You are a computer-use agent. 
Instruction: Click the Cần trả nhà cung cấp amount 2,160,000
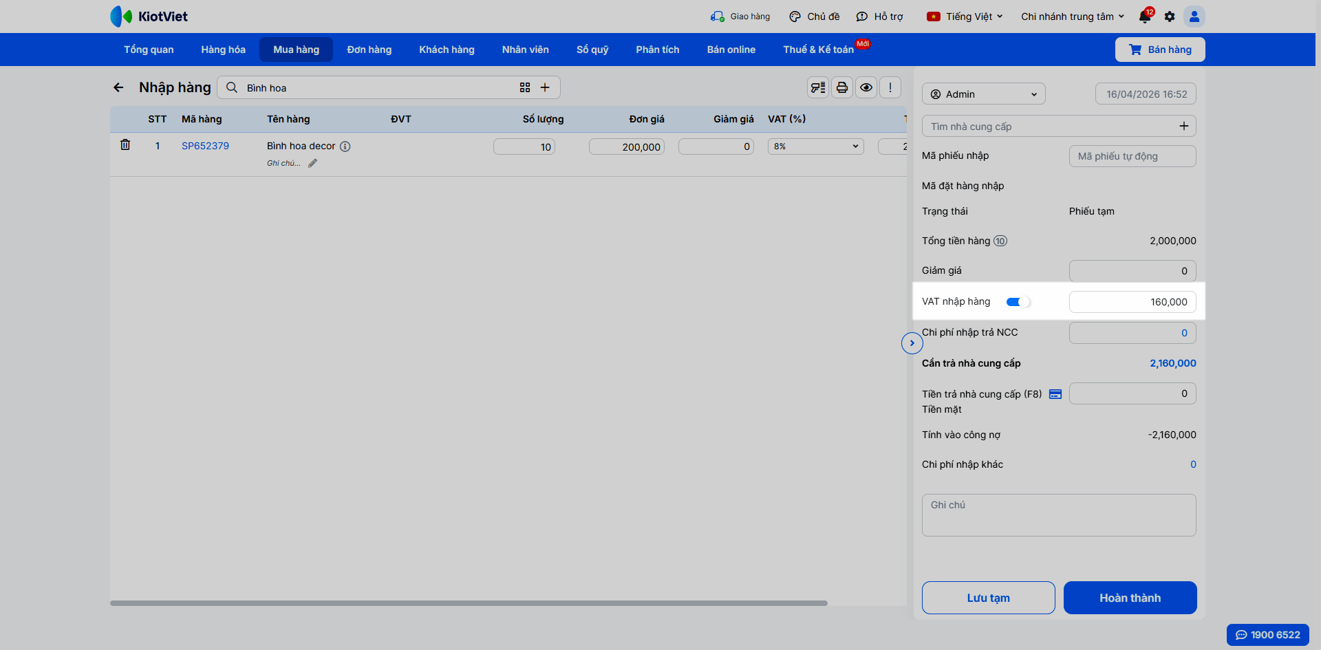point(1173,363)
